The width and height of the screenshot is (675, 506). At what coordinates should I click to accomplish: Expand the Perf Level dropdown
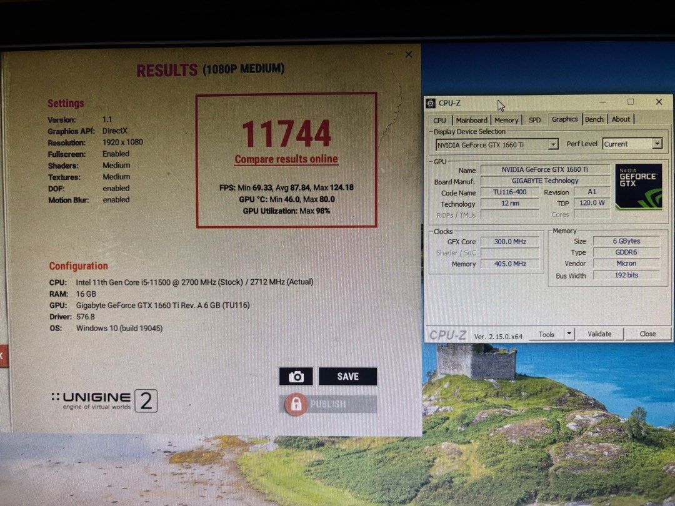[x=657, y=143]
